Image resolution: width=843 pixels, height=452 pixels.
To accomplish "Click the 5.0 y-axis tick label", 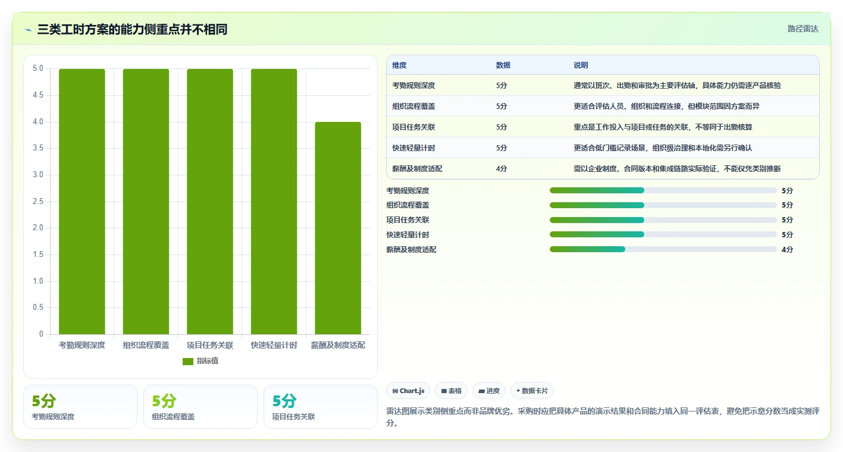I will click(38, 68).
